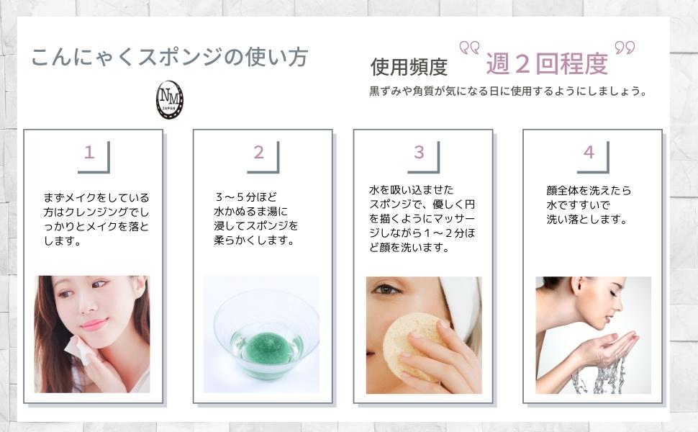The height and width of the screenshot is (432, 698).
Task: Click the こんにゃくスポンジの使い方 title
Action: [170, 57]
